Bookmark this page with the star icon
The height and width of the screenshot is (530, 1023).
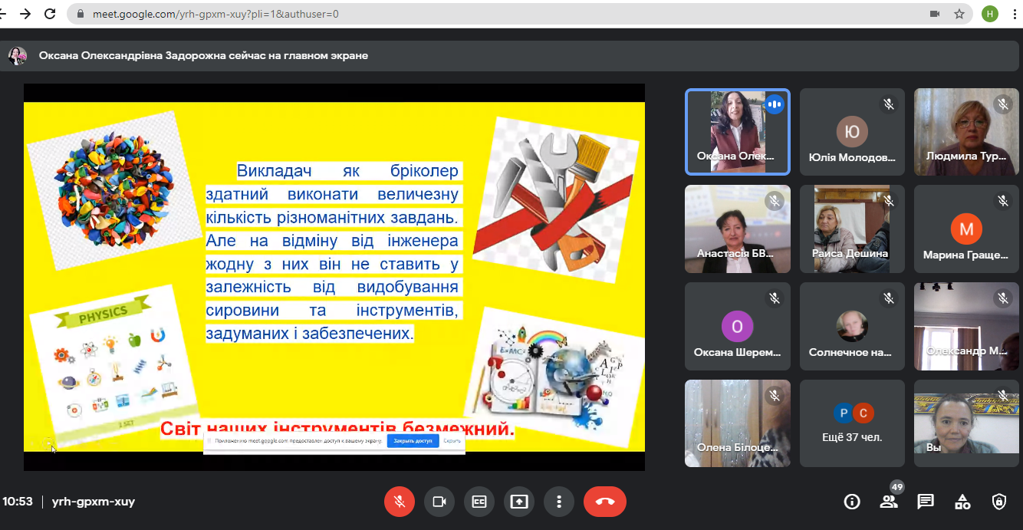(x=959, y=14)
